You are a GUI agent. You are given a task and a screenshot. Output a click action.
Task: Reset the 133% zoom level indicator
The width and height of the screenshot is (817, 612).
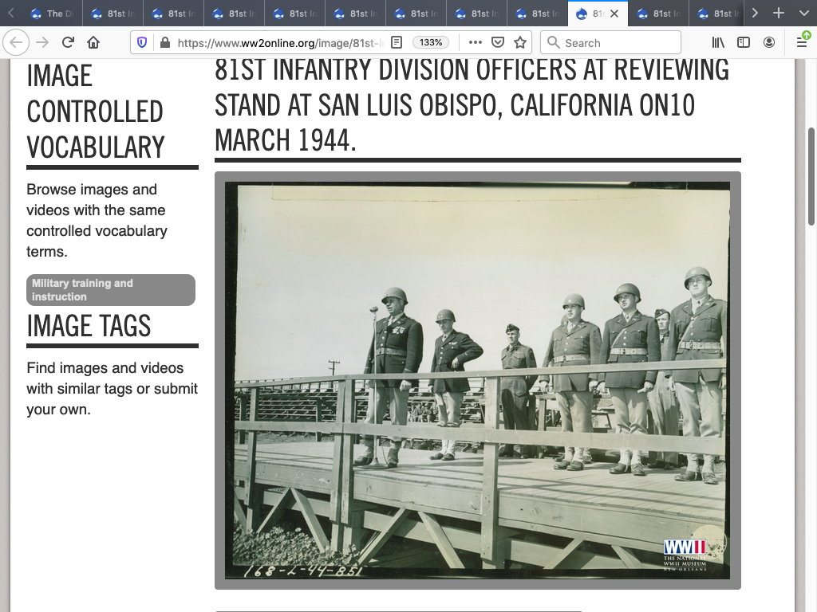431,43
